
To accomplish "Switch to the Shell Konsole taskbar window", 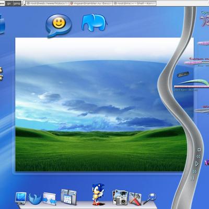I will (134, 3).
